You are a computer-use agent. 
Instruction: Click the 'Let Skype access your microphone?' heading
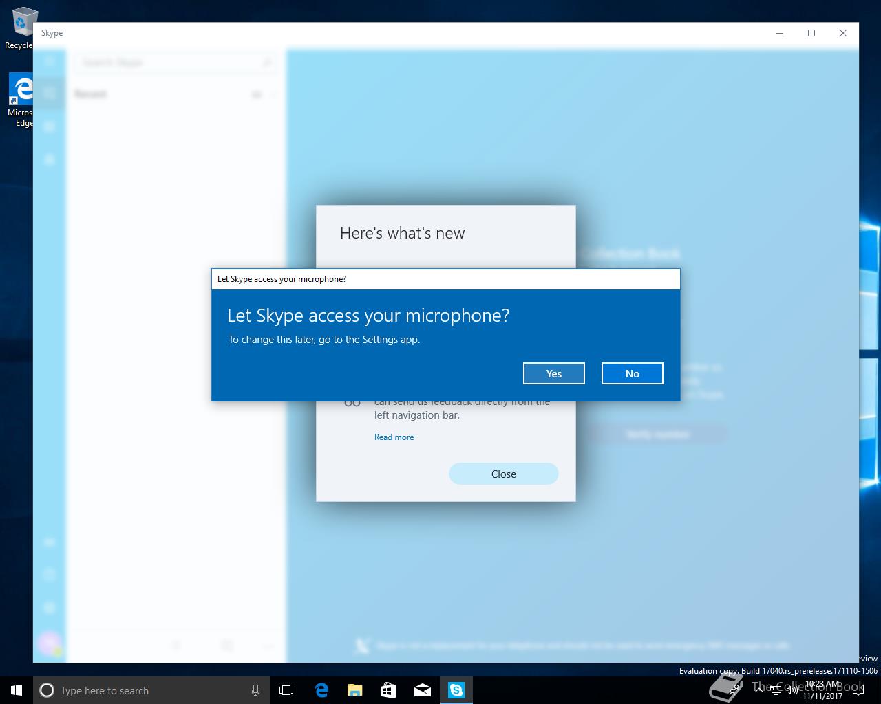(368, 316)
